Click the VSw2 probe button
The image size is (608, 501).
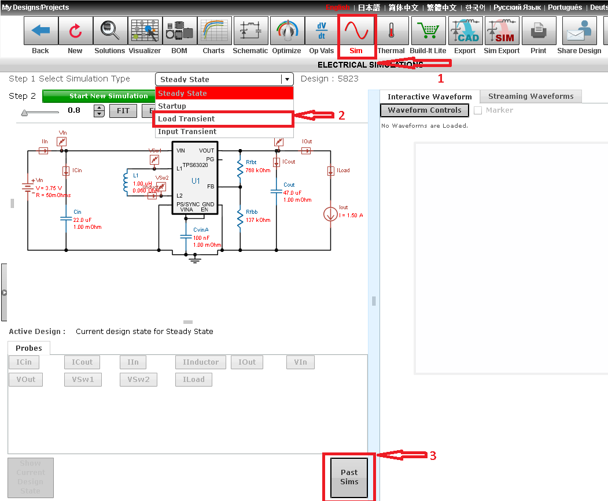[x=138, y=380]
